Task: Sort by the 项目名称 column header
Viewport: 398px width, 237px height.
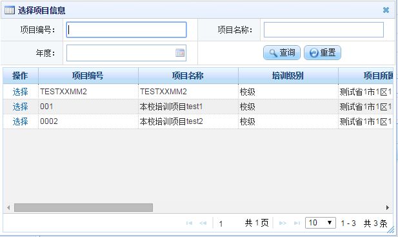Action: tap(188, 76)
